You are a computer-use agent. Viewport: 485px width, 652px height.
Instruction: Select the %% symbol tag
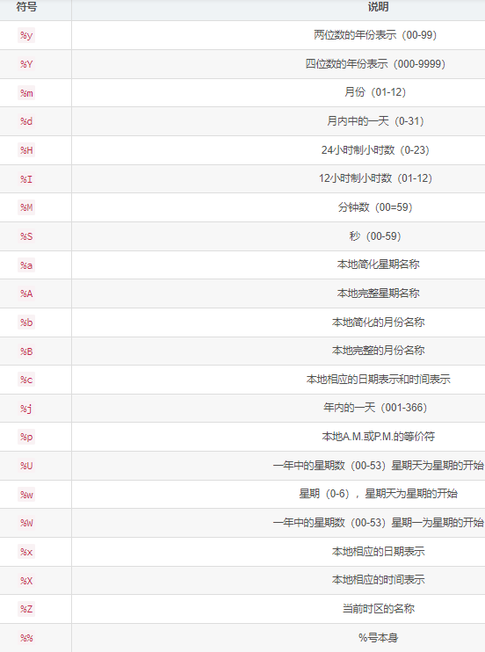[x=26, y=638]
